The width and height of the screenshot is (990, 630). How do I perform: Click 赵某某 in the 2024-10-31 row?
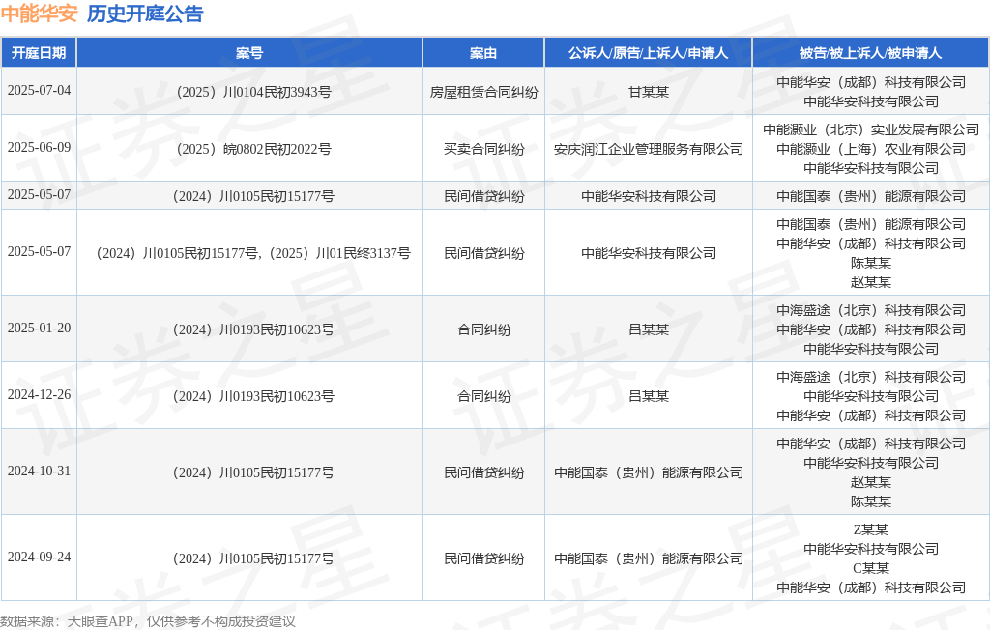(871, 482)
